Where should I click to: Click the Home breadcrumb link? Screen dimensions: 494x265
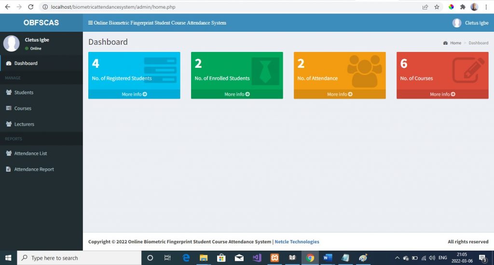pyautogui.click(x=455, y=43)
